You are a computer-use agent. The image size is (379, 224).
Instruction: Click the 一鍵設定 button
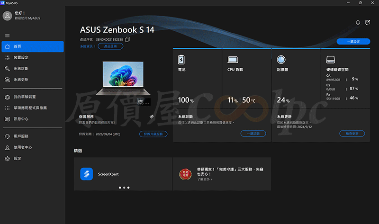click(353, 42)
